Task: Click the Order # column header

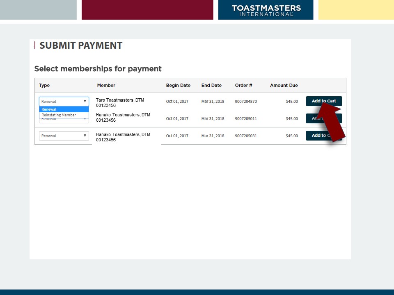Action: point(243,85)
